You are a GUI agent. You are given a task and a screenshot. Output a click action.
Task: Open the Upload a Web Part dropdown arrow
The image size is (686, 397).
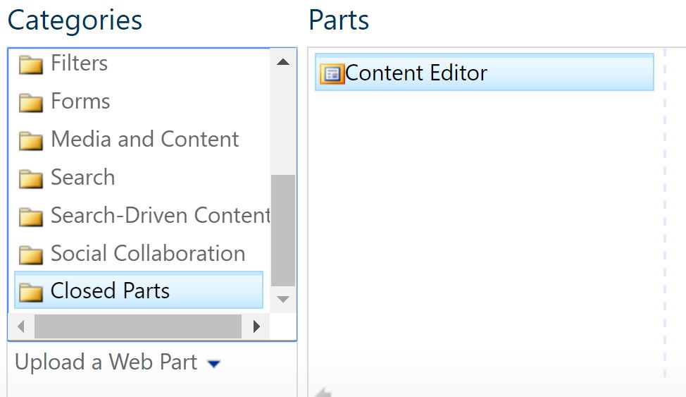pyautogui.click(x=213, y=364)
